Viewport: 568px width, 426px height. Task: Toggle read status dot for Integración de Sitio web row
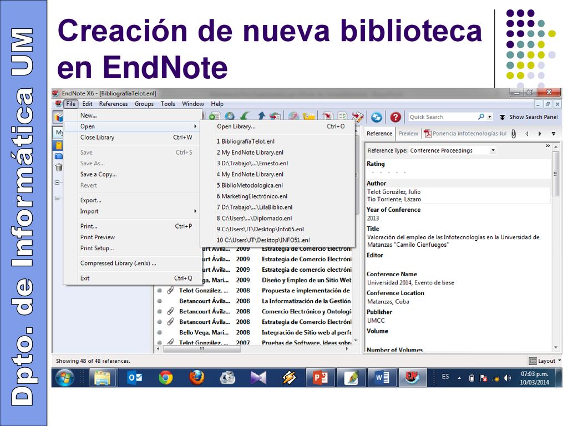[x=159, y=333]
